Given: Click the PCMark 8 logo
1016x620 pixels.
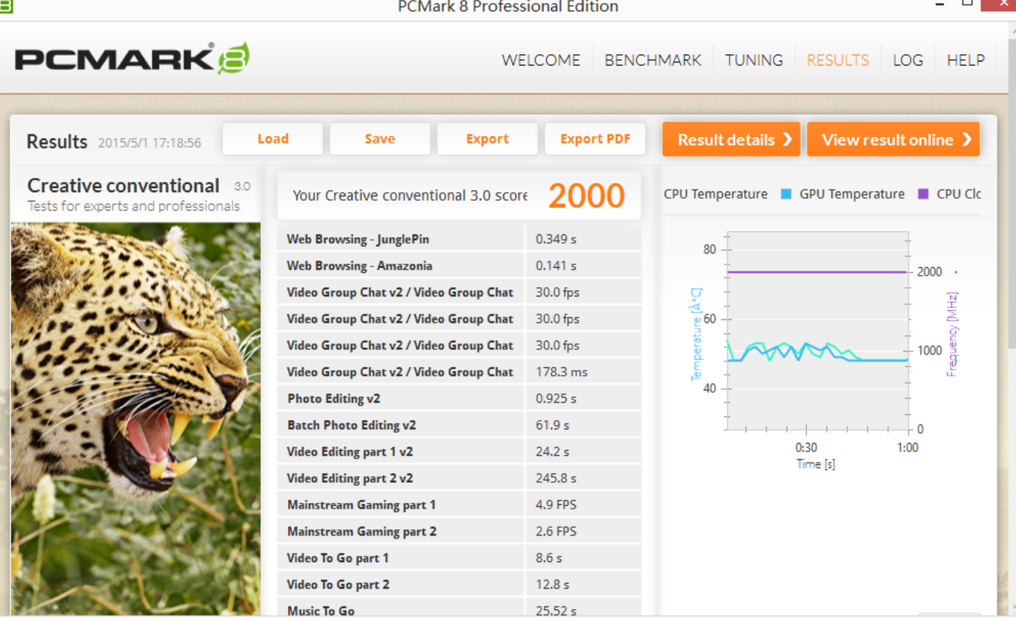Looking at the screenshot, I should (132, 59).
